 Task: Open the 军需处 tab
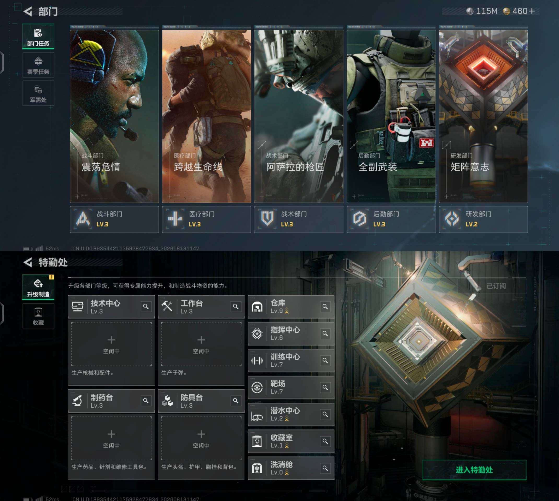(38, 93)
